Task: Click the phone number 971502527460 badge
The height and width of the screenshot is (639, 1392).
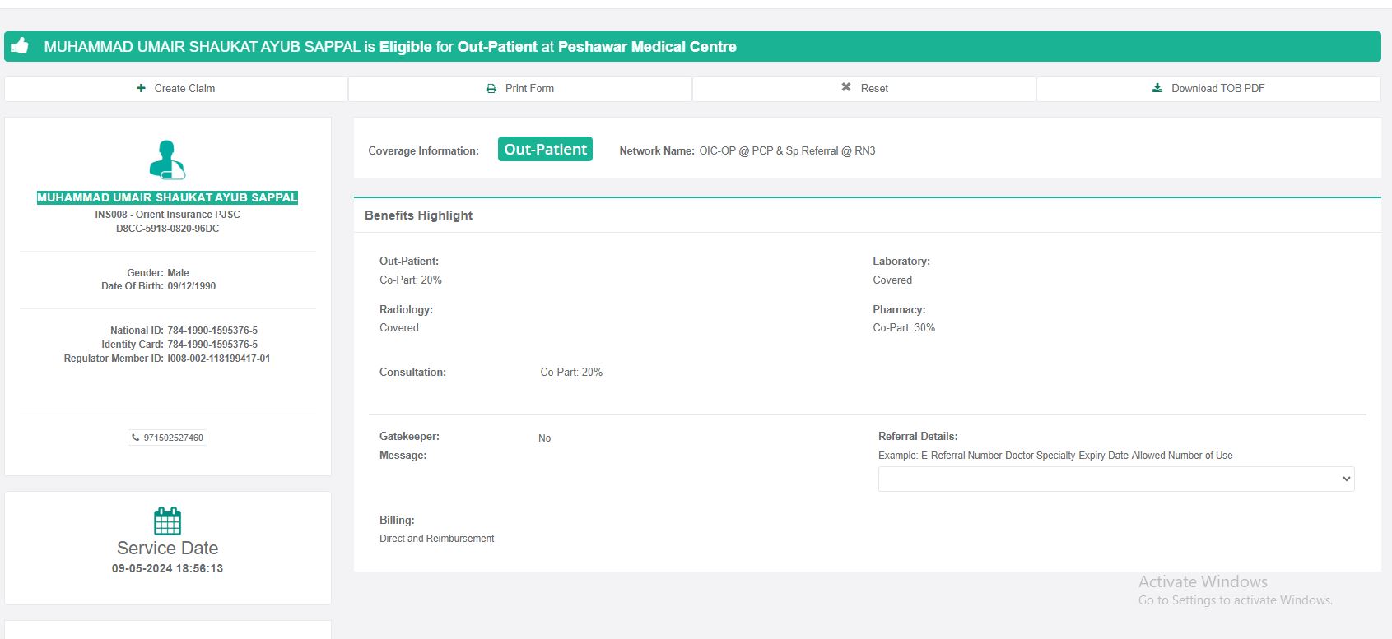Action: point(168,438)
